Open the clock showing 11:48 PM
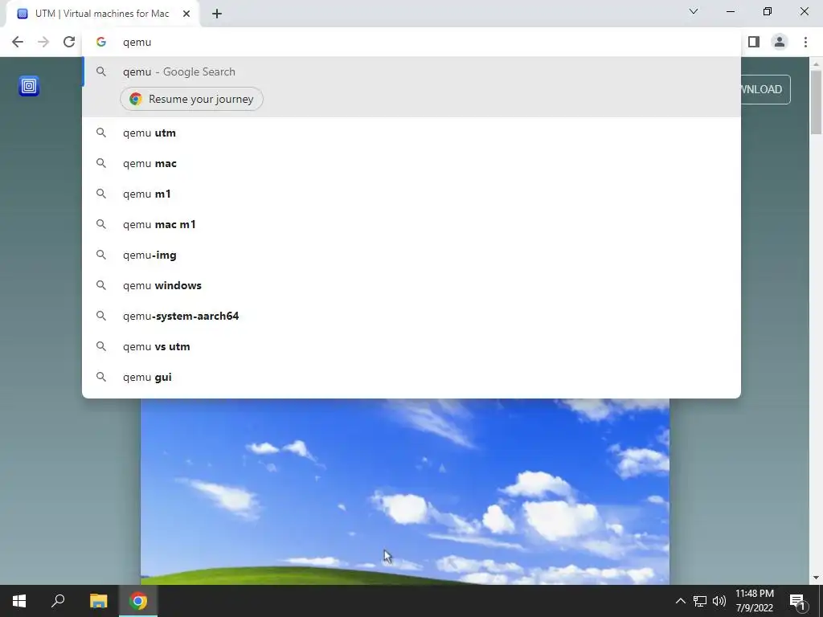This screenshot has width=823, height=617. (754, 601)
